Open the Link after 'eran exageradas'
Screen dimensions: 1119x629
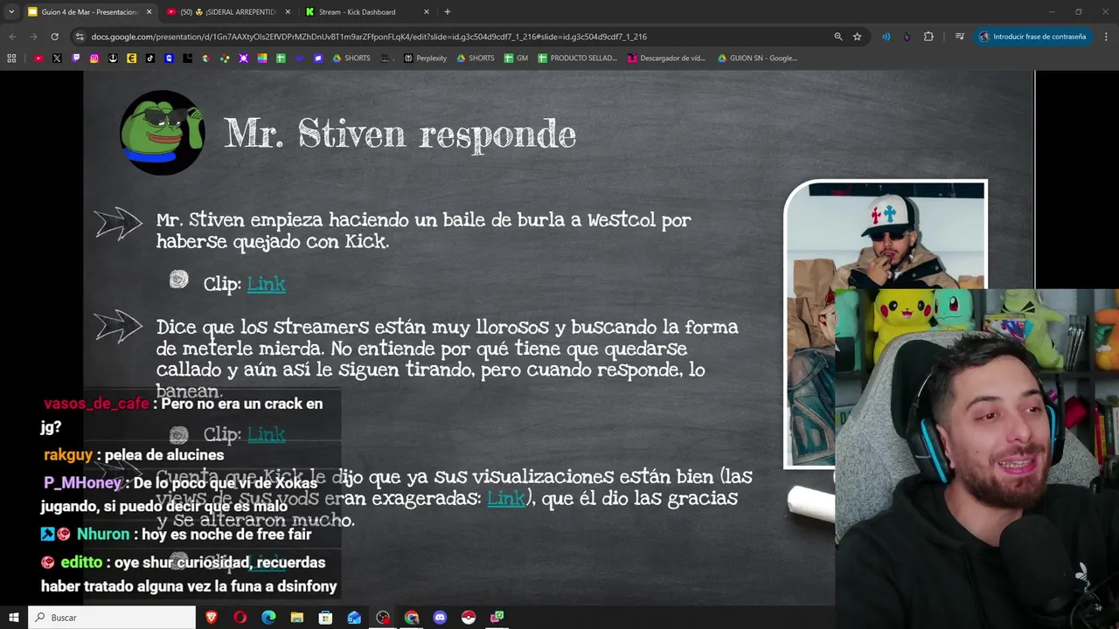pos(506,498)
